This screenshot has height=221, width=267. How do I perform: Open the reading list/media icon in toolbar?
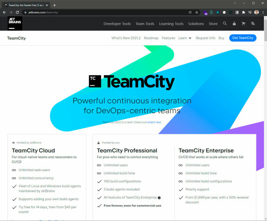(x=250, y=12)
